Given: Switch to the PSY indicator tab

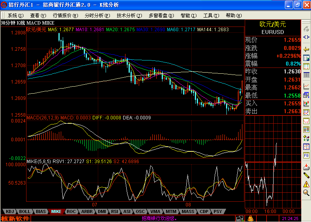Looking at the screenshot, I should click(217, 211).
